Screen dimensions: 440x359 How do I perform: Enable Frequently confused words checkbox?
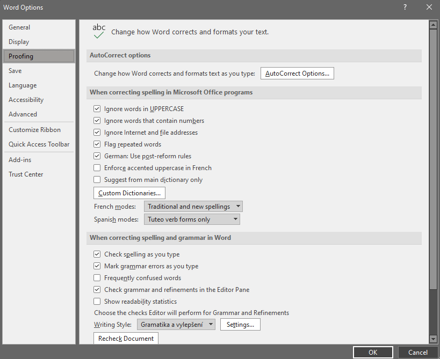[x=97, y=278]
